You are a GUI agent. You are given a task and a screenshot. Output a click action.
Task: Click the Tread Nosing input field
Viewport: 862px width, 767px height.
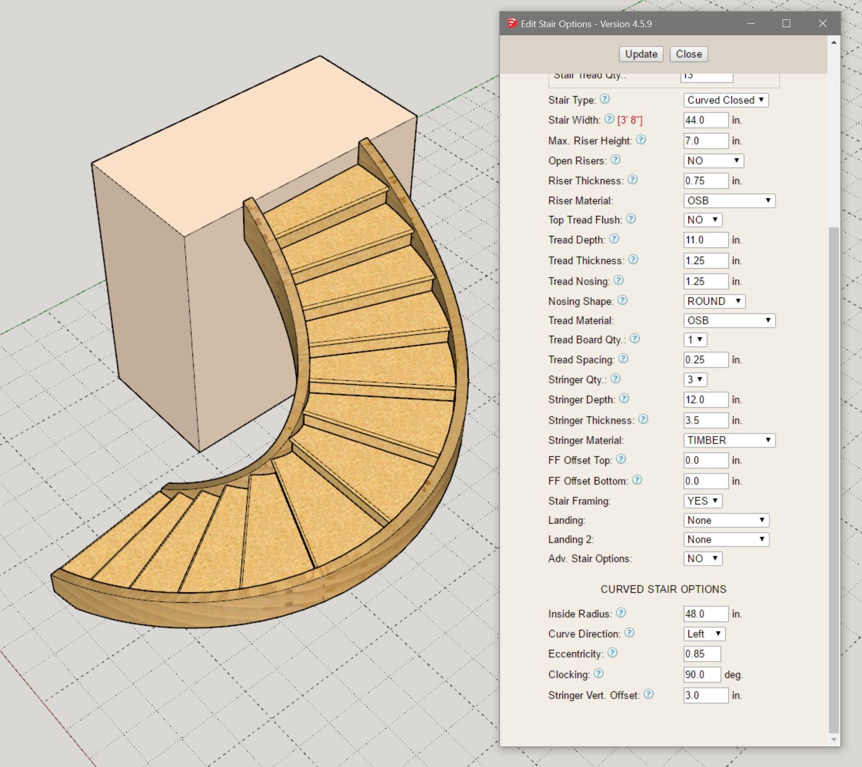tap(706, 281)
